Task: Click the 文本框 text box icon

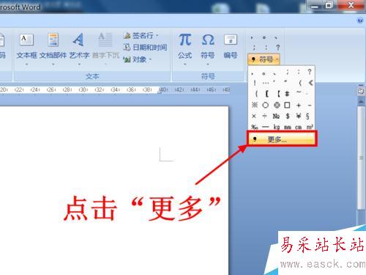Action: click(x=26, y=40)
